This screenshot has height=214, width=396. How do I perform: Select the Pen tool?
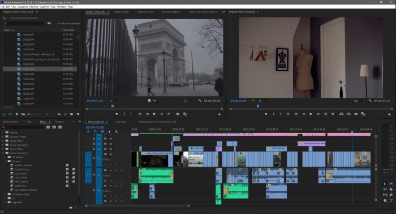coord(391,195)
